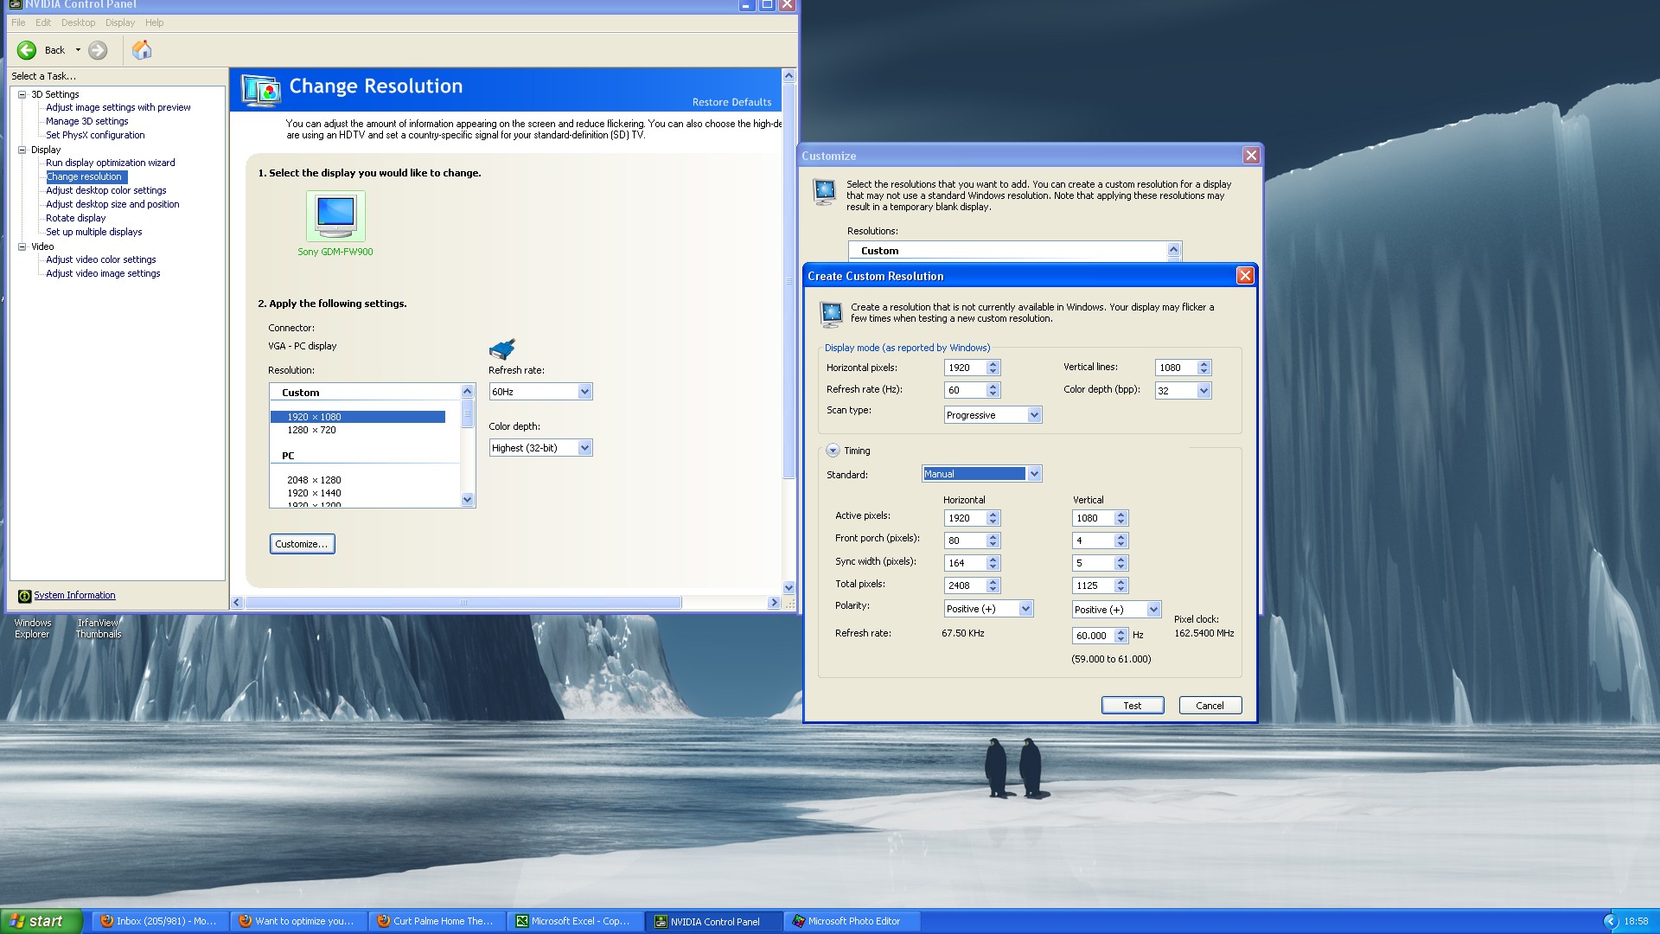Click the Horizontal Sync width field

click(965, 563)
